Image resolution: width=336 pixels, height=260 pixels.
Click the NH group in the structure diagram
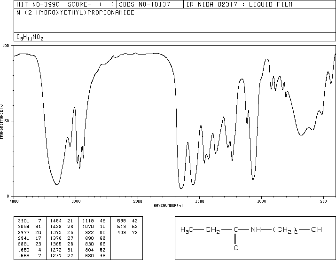(256, 229)
